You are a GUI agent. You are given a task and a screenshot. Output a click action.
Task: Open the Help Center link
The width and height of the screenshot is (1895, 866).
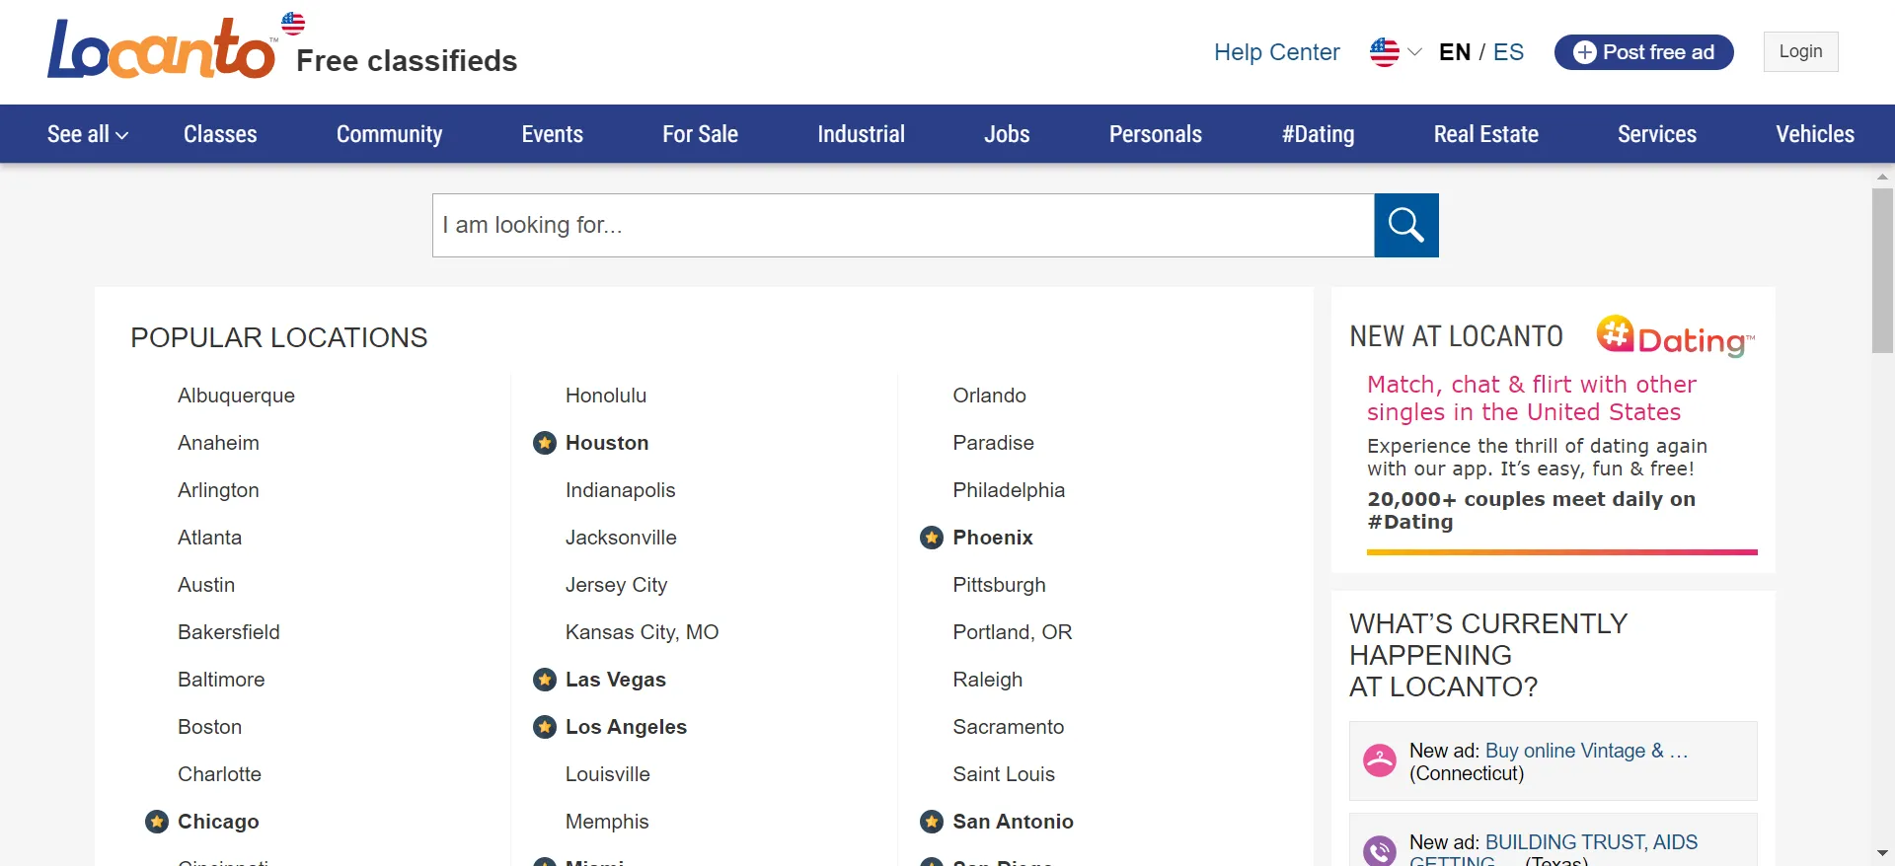(1277, 52)
